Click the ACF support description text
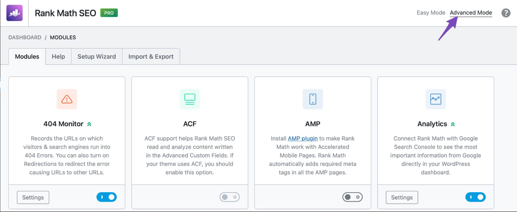The image size is (517, 212). [x=190, y=156]
